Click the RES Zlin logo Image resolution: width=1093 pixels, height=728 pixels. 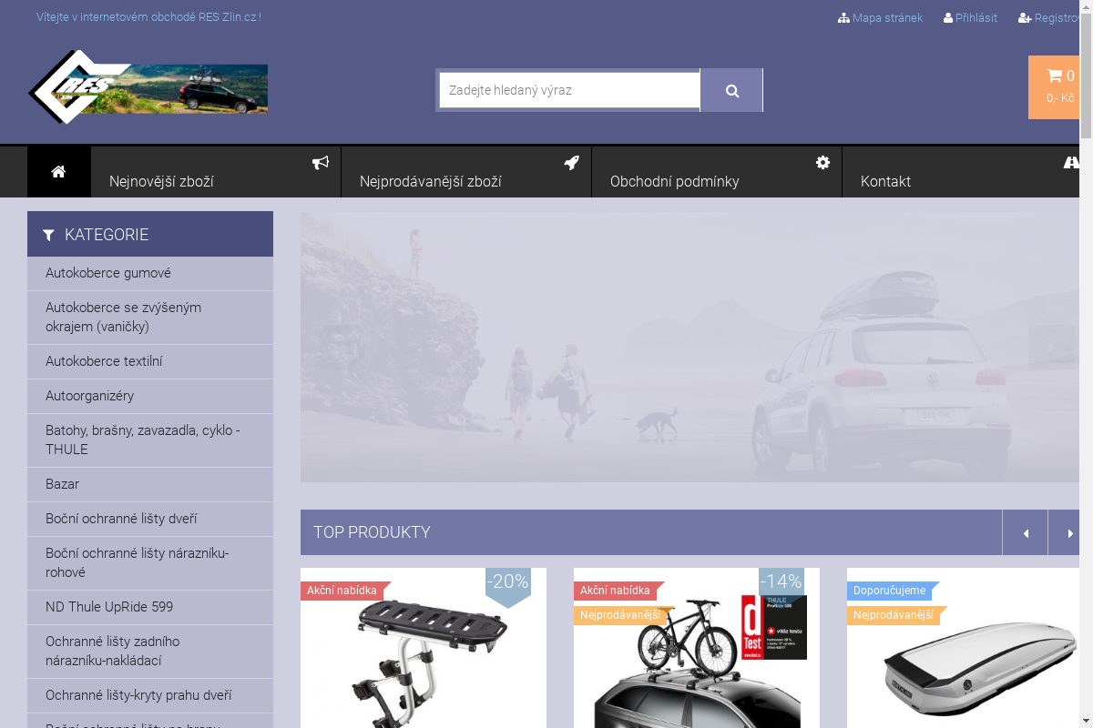148,87
